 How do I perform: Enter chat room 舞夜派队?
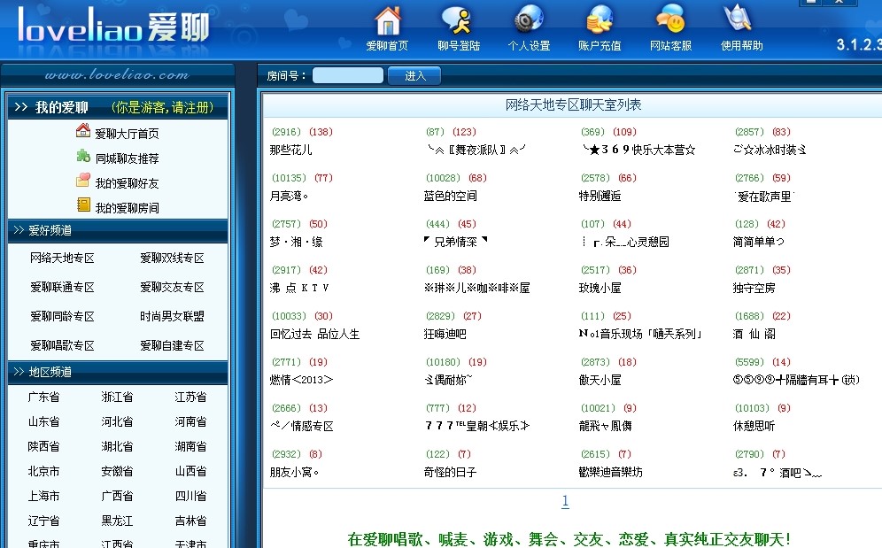click(476, 150)
